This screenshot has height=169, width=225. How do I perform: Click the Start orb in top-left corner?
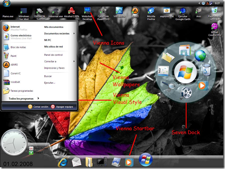(x=6, y=3)
